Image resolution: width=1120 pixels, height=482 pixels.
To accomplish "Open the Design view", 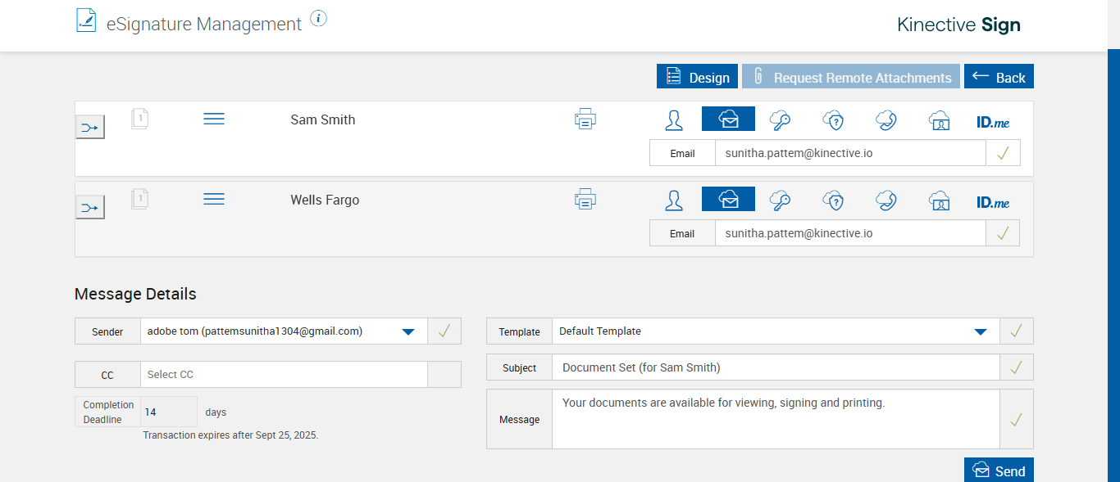I will tap(697, 77).
